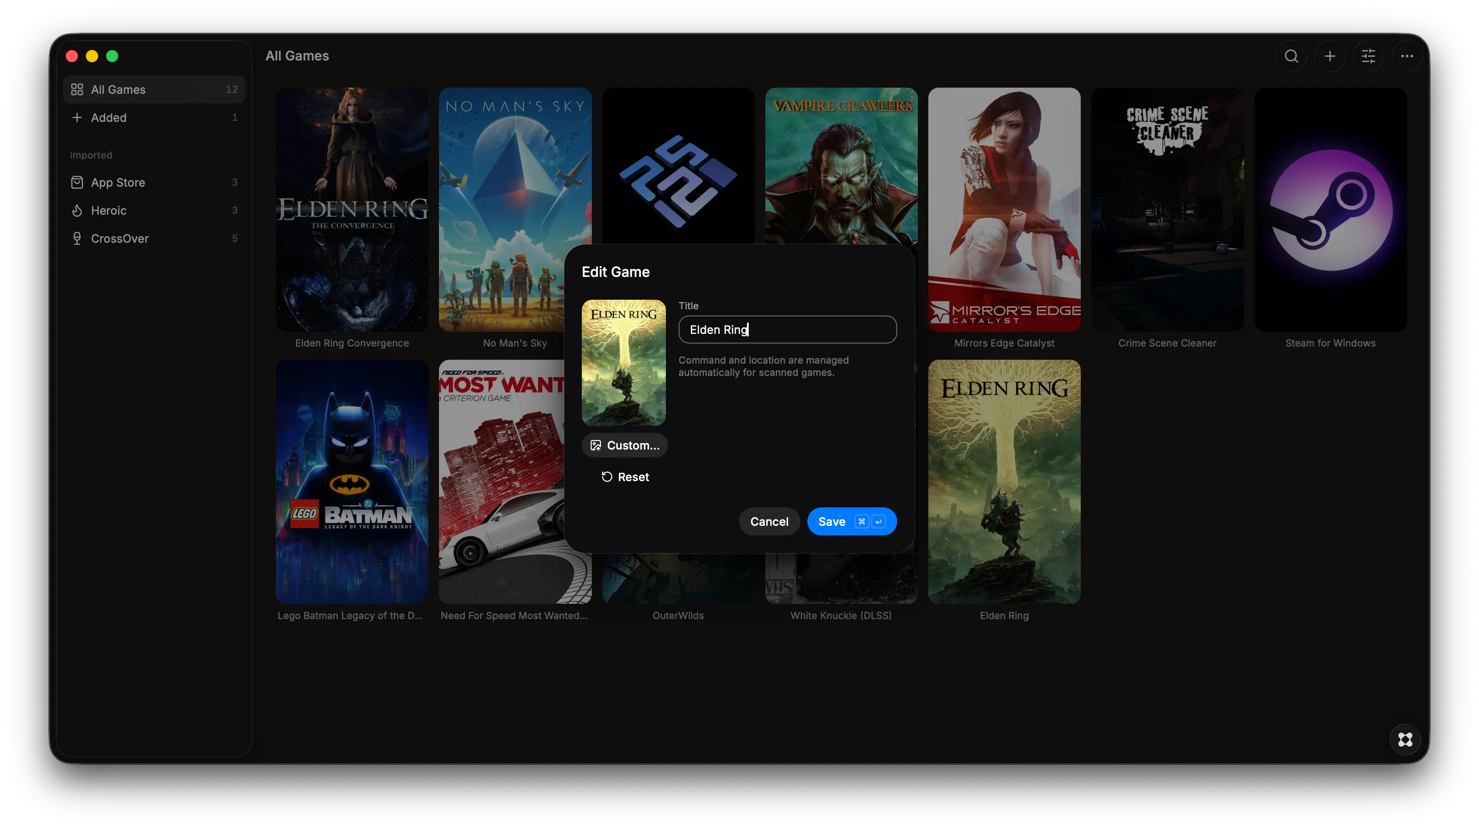
Task: Click the Custom... cover image button
Action: 625,445
